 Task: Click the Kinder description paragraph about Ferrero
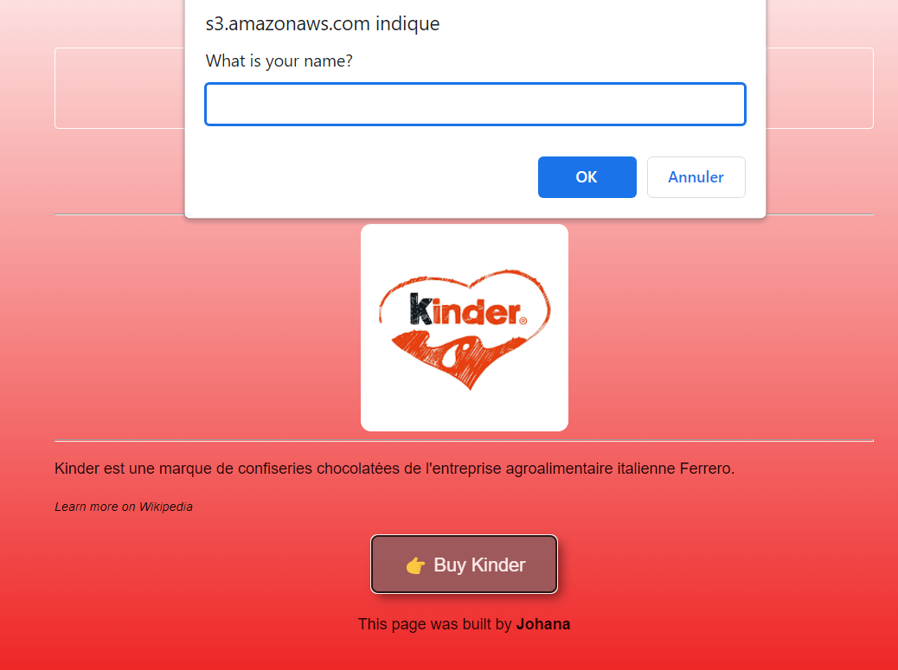point(394,469)
